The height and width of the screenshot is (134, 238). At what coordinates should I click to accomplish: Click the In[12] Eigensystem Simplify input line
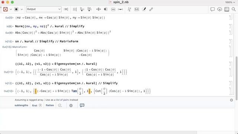click(x=67, y=83)
